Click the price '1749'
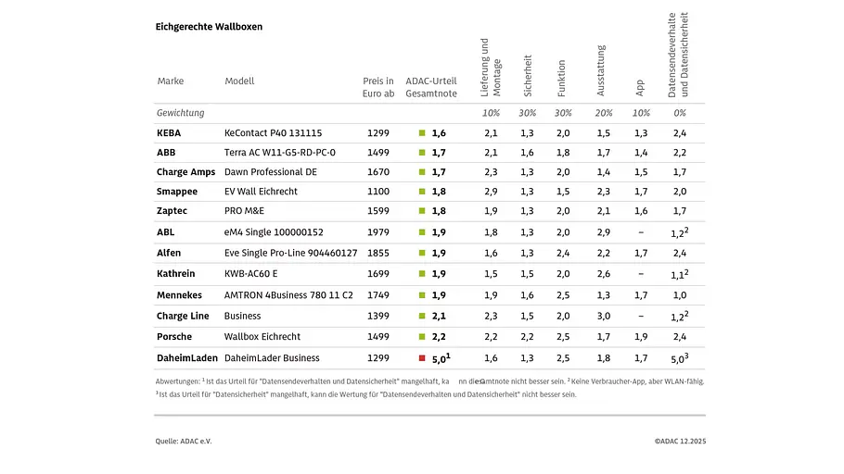Image resolution: width=844 pixels, height=474 pixels. (377, 295)
